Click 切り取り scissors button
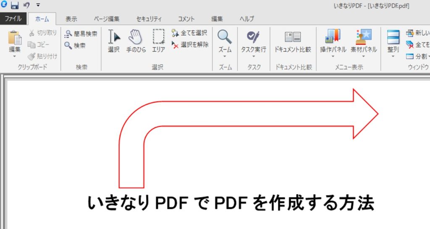Viewport: 430px width, 229px height. pos(42,33)
